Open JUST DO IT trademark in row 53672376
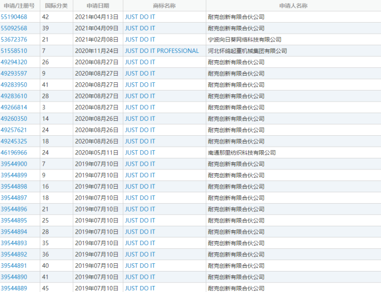The height and width of the screenshot is (292, 381). pyautogui.click(x=140, y=39)
